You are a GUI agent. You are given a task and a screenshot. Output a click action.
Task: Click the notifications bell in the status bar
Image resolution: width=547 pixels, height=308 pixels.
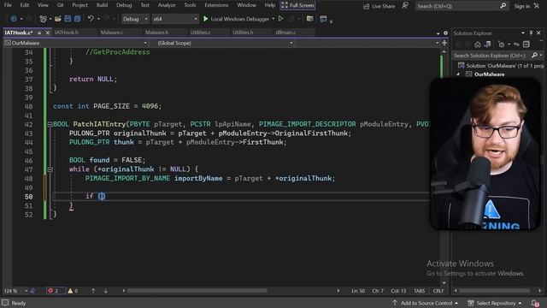535,303
